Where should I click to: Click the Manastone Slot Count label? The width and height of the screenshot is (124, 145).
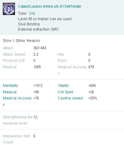click(x=16, y=139)
